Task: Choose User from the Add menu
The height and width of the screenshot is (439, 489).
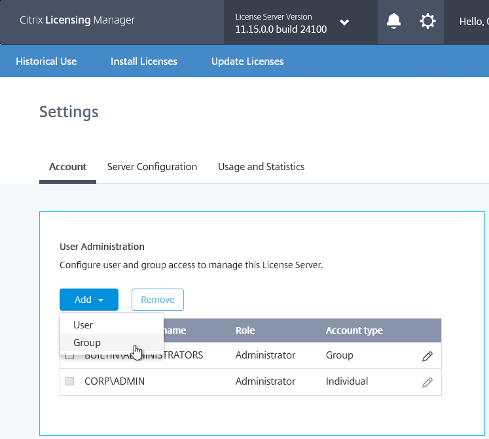Action: [x=83, y=325]
